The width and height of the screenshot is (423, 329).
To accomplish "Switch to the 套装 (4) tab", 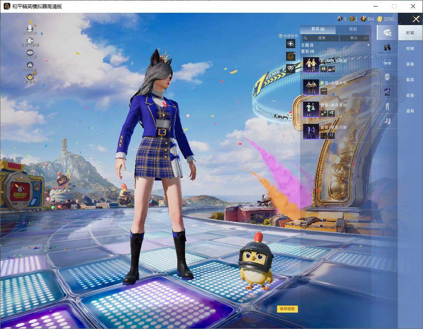I will click(318, 29).
